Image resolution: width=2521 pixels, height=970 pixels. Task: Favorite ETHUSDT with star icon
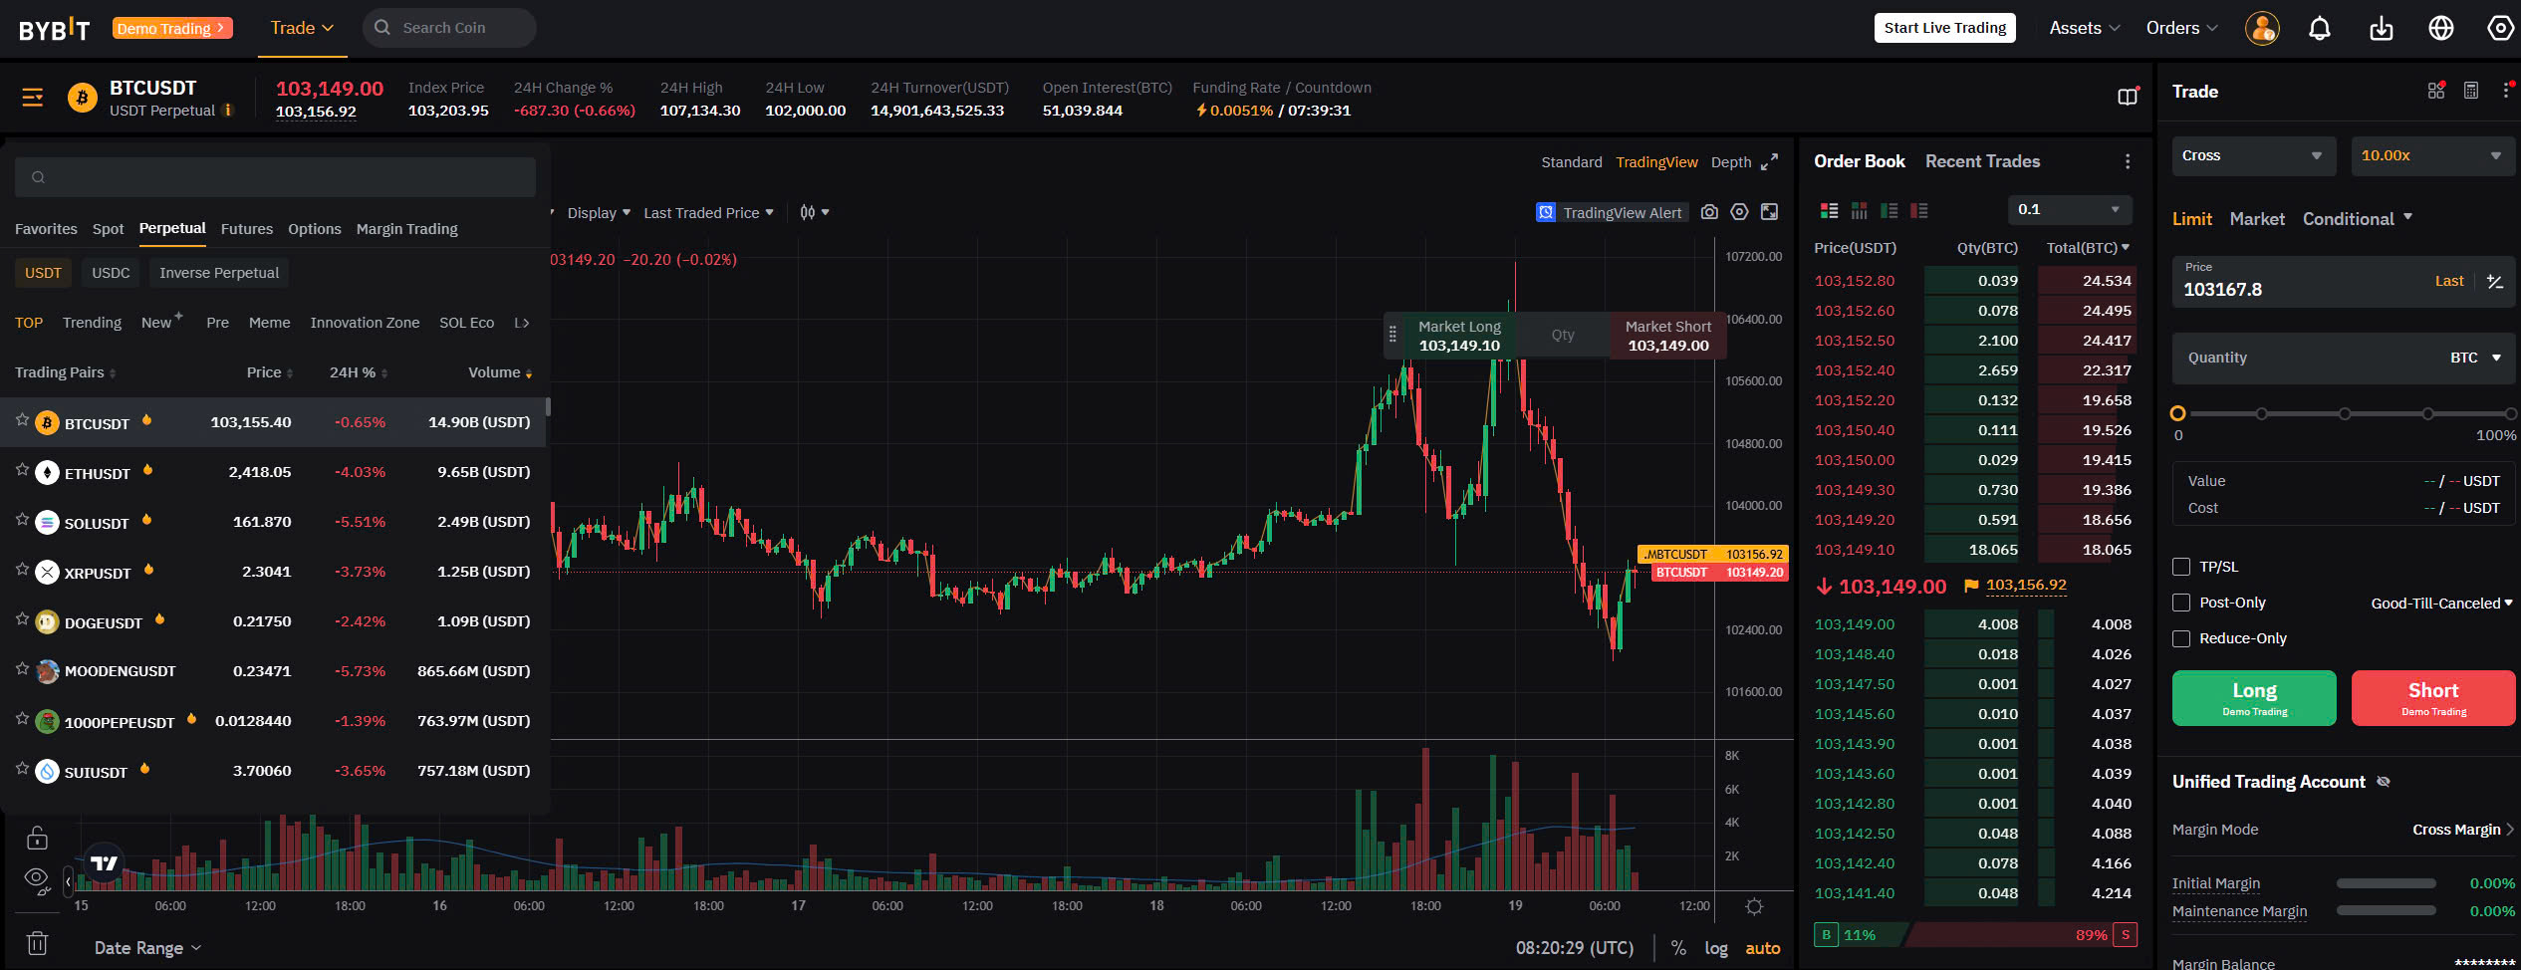tap(22, 469)
